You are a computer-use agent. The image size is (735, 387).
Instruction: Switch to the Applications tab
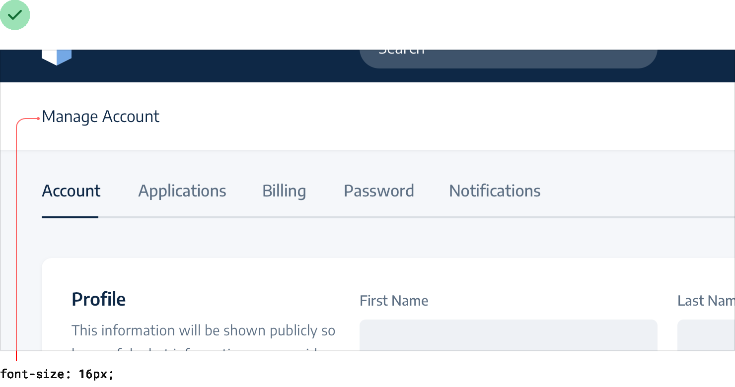click(x=182, y=191)
